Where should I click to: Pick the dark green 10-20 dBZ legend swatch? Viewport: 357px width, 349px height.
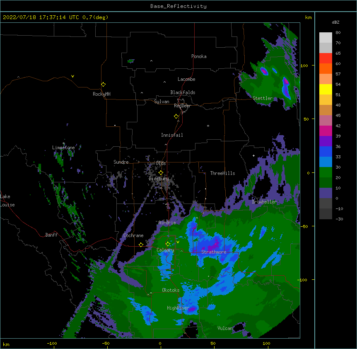pyautogui.click(x=326, y=183)
